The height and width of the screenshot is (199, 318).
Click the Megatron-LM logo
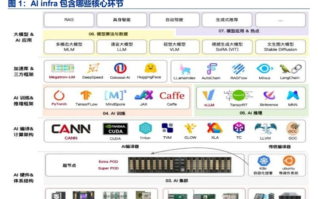63,68
